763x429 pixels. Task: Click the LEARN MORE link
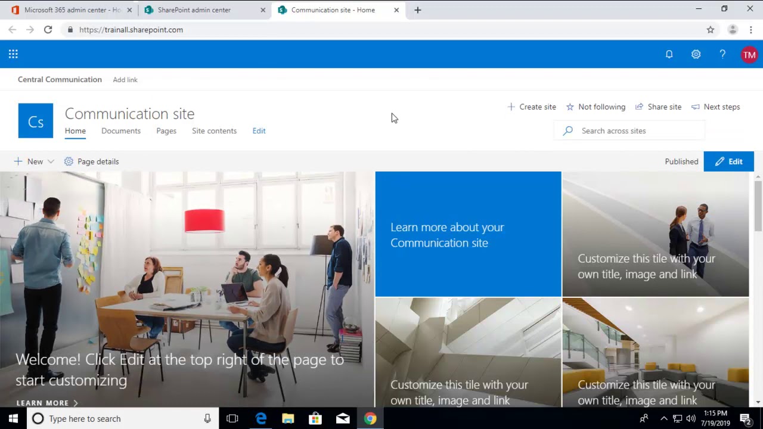[47, 403]
